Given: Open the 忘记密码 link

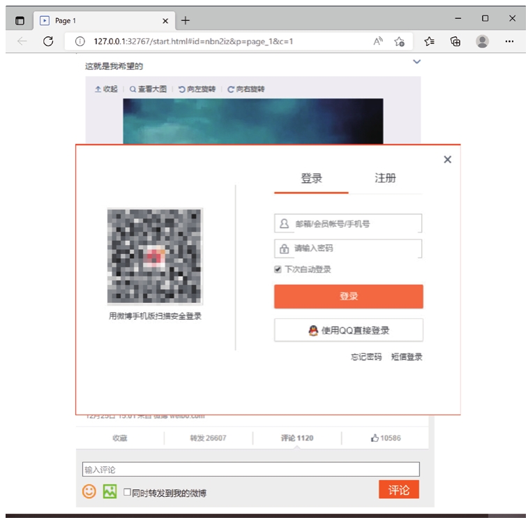Looking at the screenshot, I should pyautogui.click(x=366, y=357).
